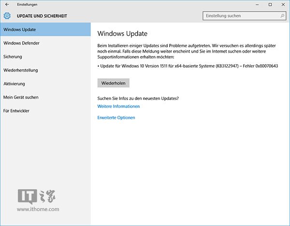Focus the 'Einstellung suchen' search field
This screenshot has width=290, height=226.
[x=240, y=16]
